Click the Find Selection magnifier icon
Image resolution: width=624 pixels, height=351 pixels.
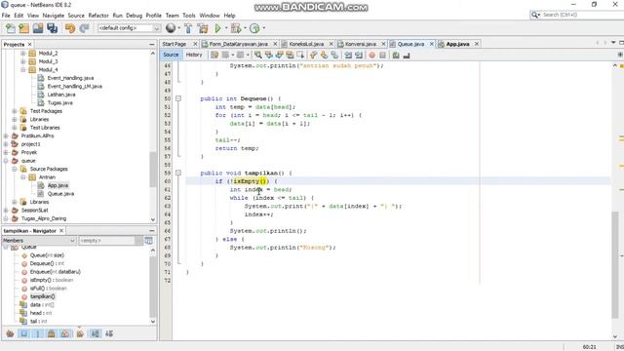258,55
